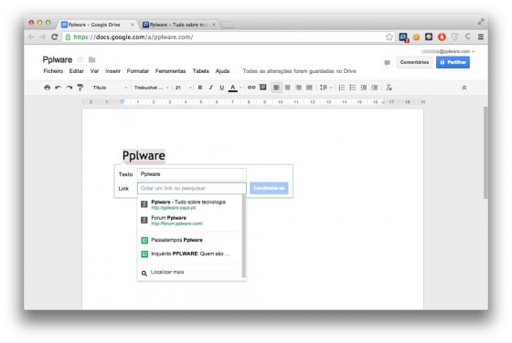512x343 pixels.
Task: Decrease the indent
Action: pyautogui.click(x=364, y=88)
